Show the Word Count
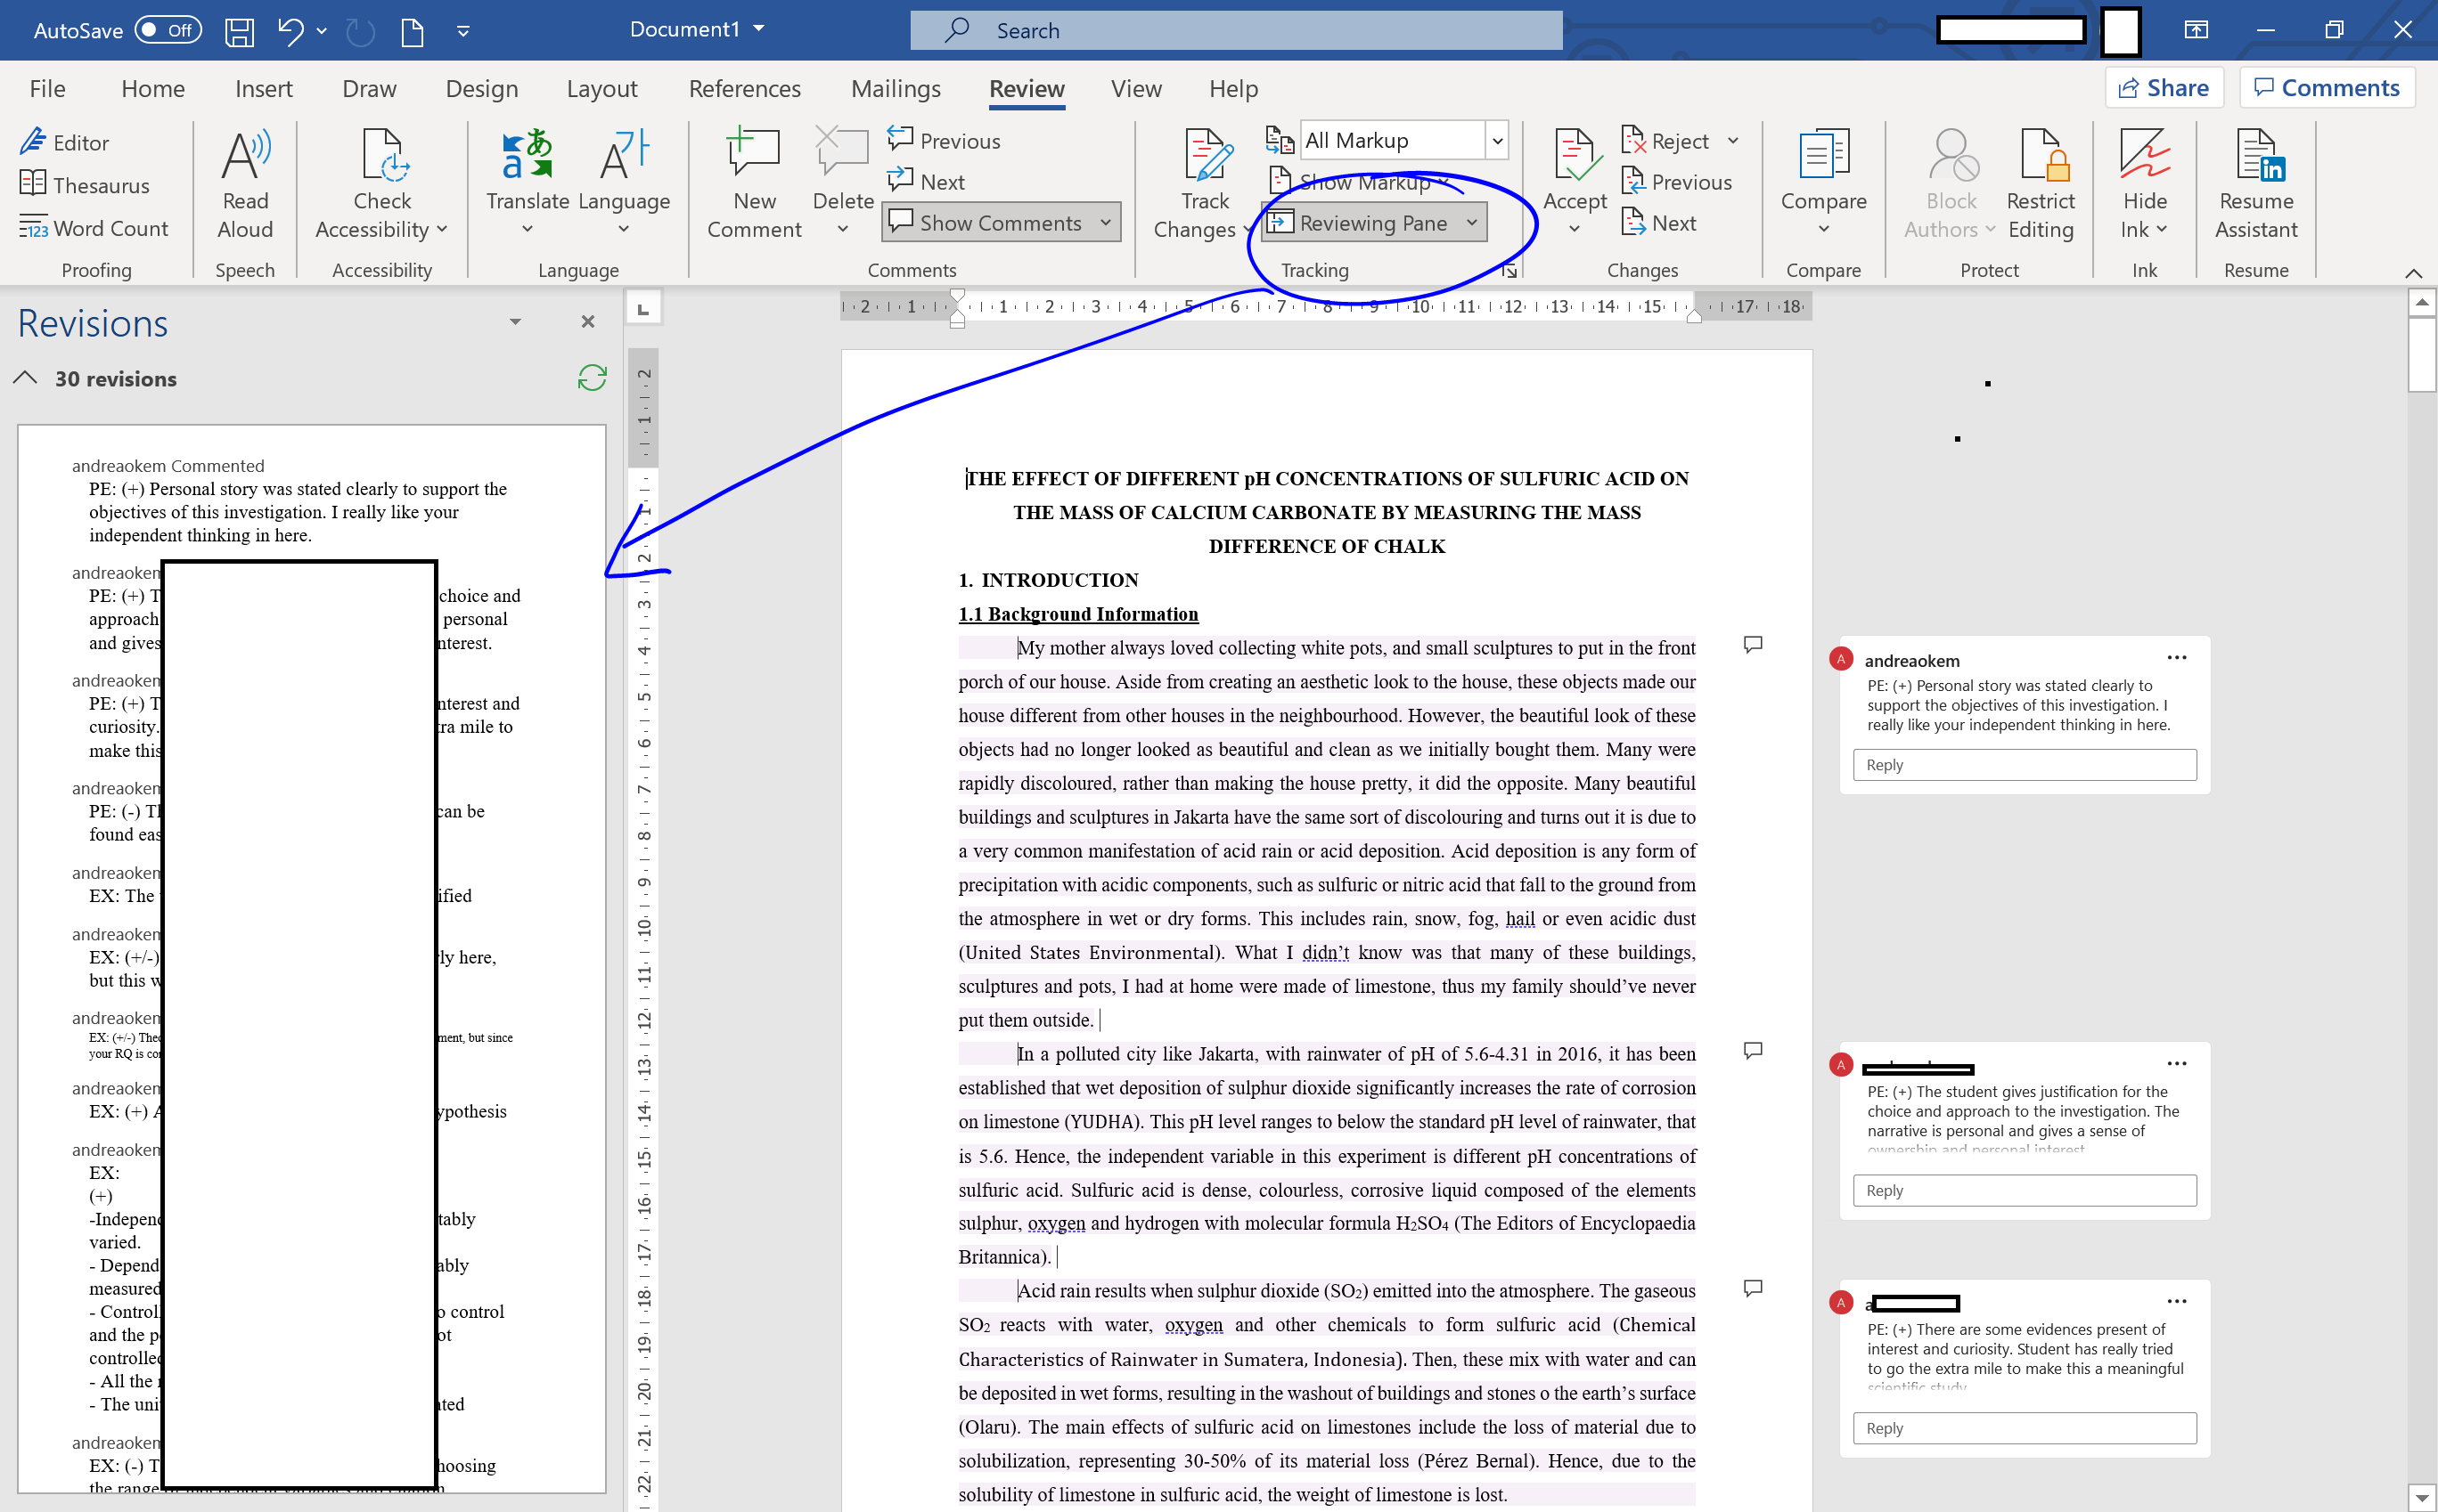The width and height of the screenshot is (2438, 1512). [94, 228]
